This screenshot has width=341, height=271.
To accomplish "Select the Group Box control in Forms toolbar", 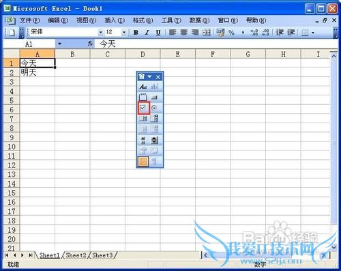I will pos(143,97).
